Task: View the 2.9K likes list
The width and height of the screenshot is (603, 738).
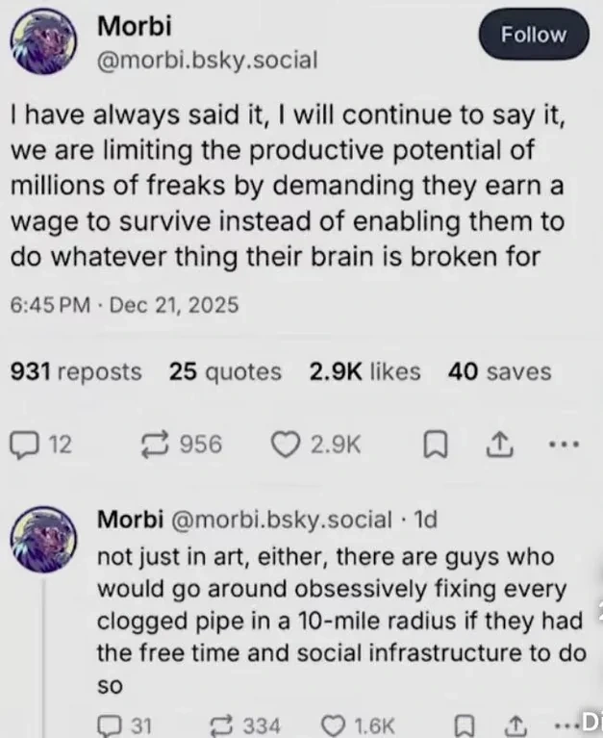Action: [364, 371]
